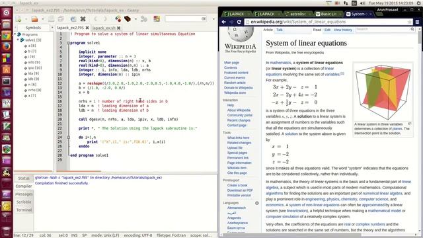Click the navigate back arrow in Geany toolbar
423x238 pixels.
point(95,19)
